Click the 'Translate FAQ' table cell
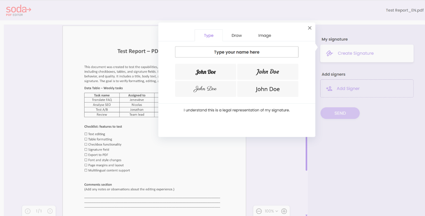The width and height of the screenshot is (425, 216). coord(102,100)
